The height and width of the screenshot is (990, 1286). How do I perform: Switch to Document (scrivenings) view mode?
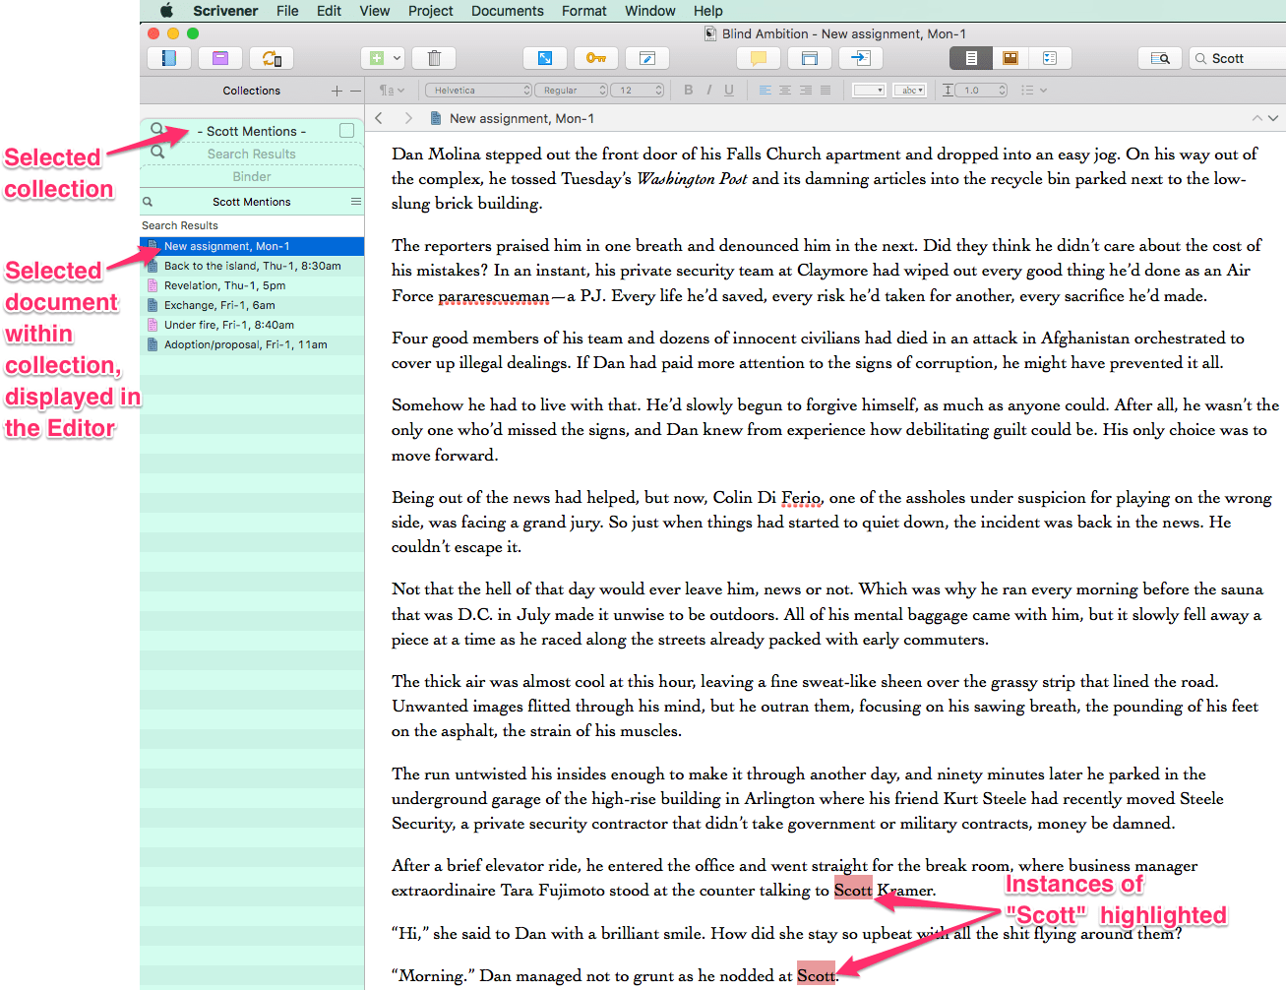[971, 58]
